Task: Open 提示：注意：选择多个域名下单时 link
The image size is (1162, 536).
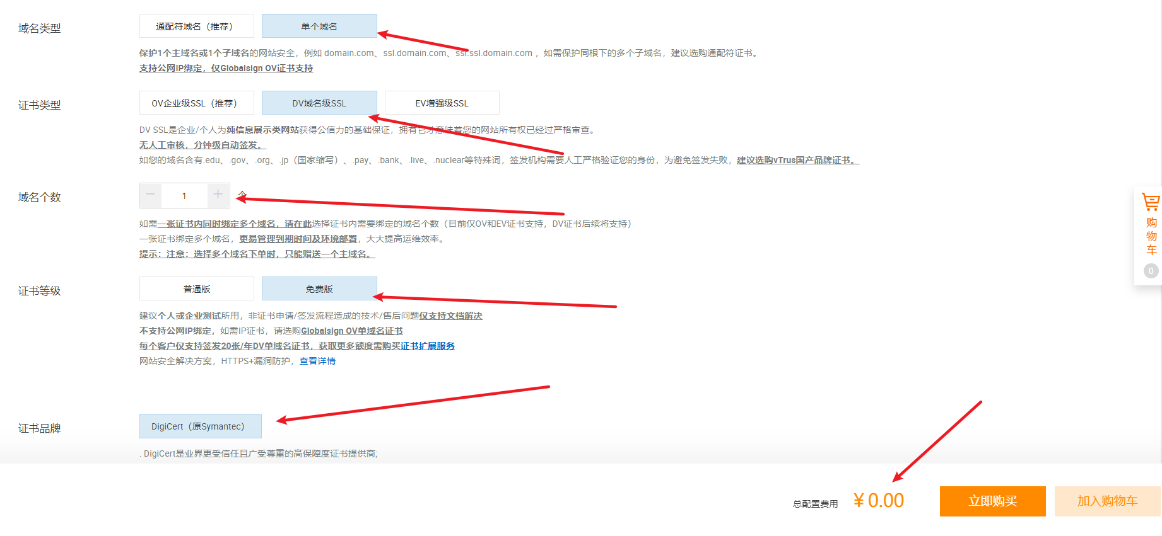Action: coord(257,254)
